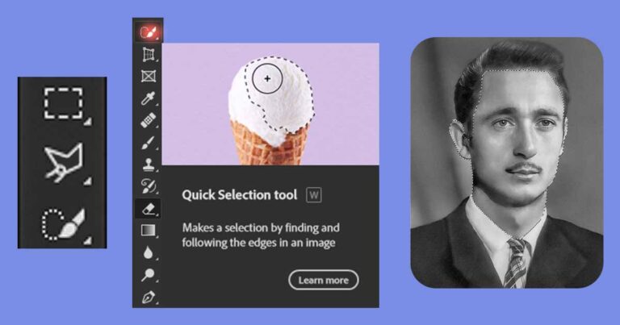The height and width of the screenshot is (325, 620).
Task: Click the large Rectangular Marquee tool icon
Action: (63, 103)
